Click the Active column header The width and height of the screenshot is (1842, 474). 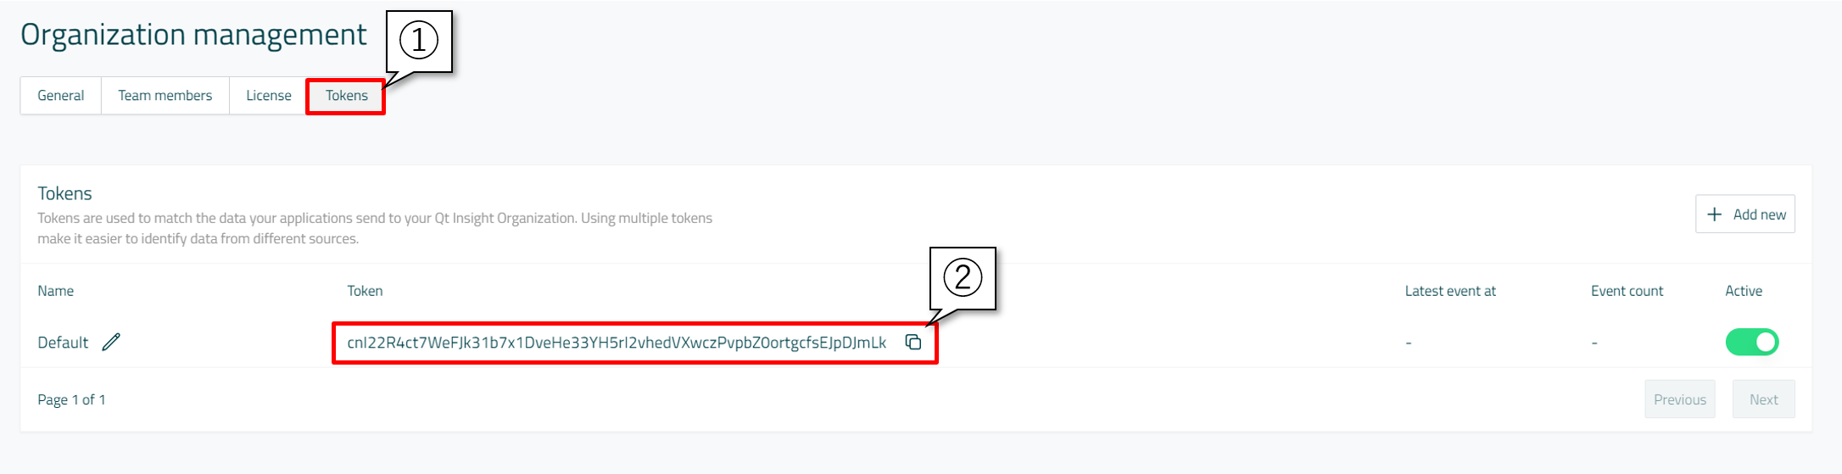pos(1743,291)
